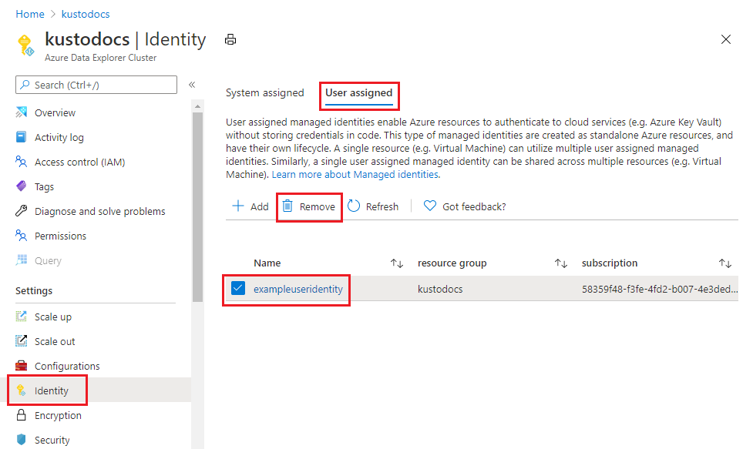The height and width of the screenshot is (449, 753).
Task: Click the Access control people icon
Action: [21, 162]
